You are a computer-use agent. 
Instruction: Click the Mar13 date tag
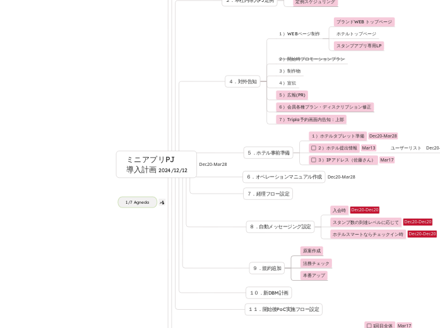pos(369,148)
